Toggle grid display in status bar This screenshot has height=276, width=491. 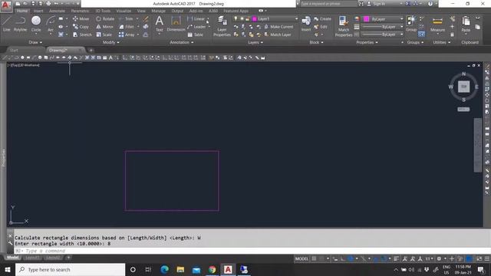pyautogui.click(x=314, y=259)
